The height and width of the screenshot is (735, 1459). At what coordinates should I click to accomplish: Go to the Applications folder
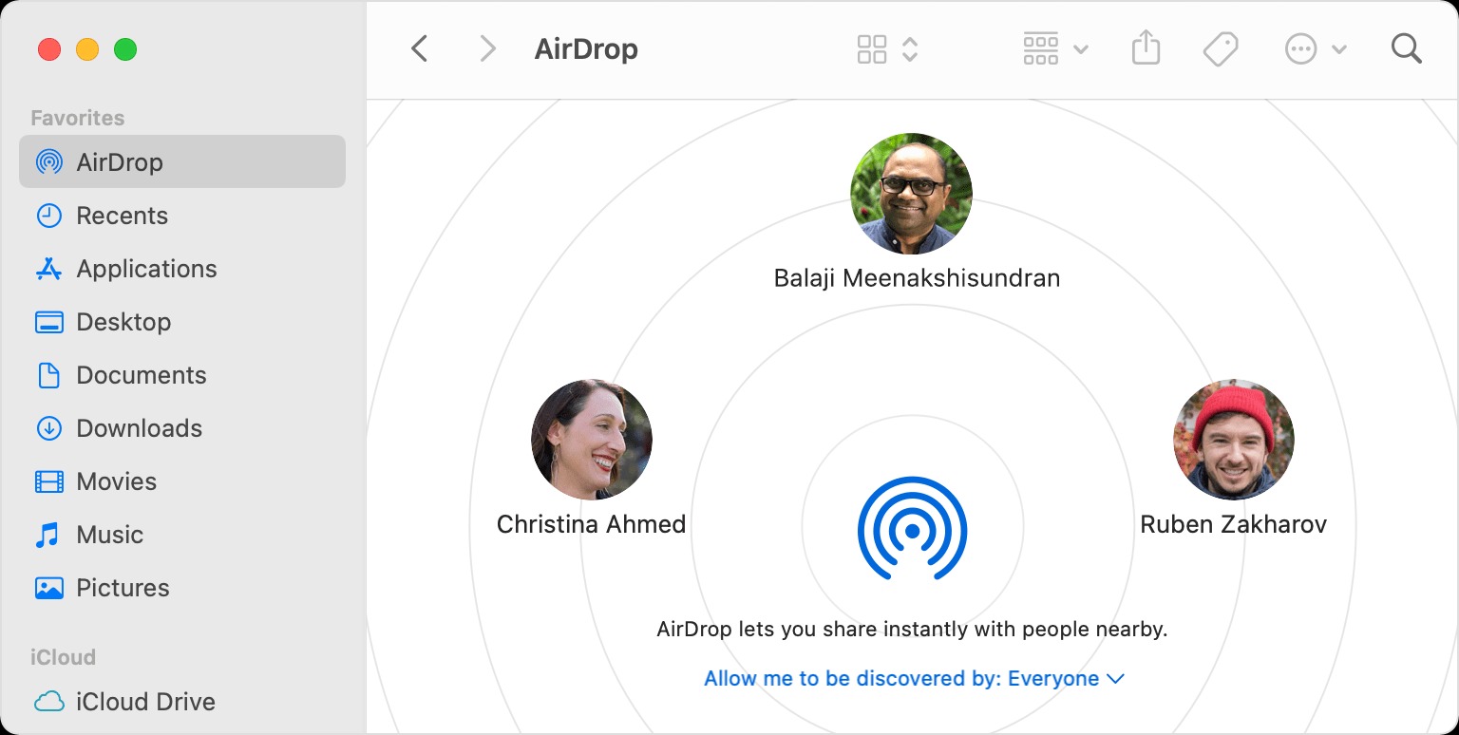pyautogui.click(x=182, y=269)
